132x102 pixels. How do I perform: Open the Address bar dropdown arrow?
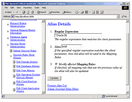coord(118,17)
